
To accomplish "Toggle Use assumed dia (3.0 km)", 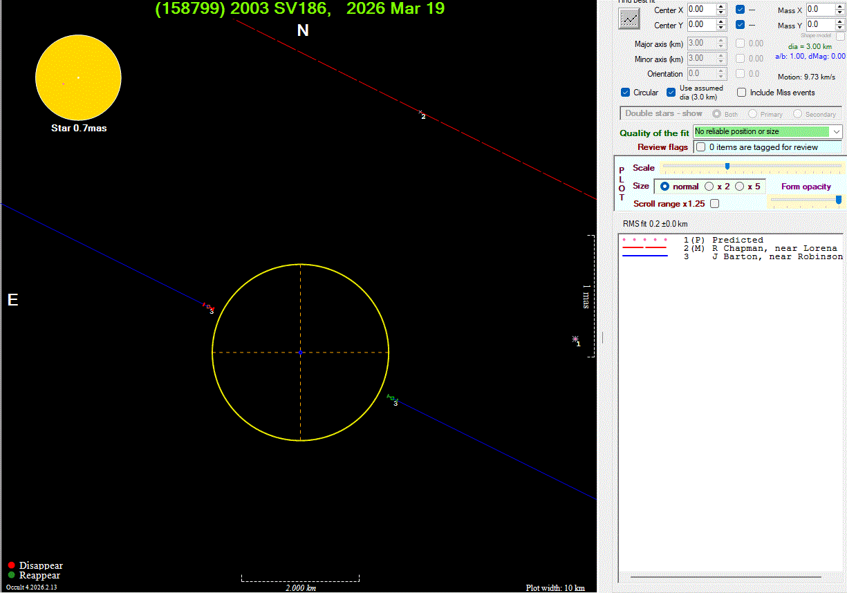I will tap(671, 93).
